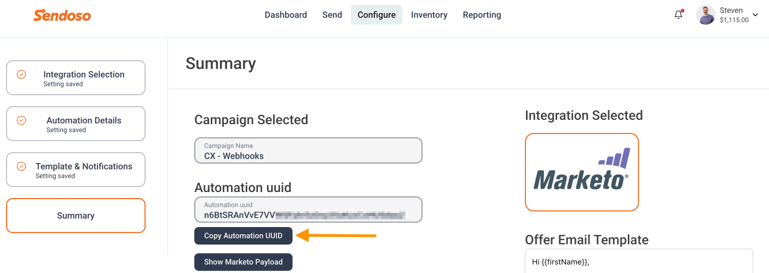Click the Integration Selection checkmark icon

21,74
